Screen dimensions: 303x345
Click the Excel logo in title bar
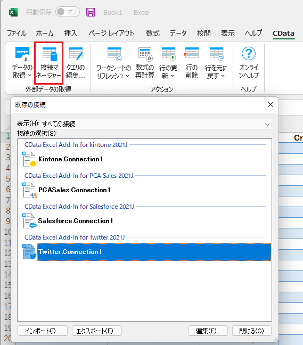pos(13,12)
